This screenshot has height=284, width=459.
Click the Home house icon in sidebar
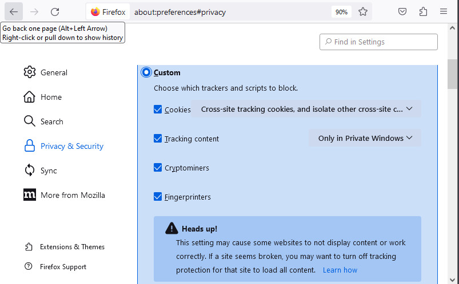click(29, 97)
